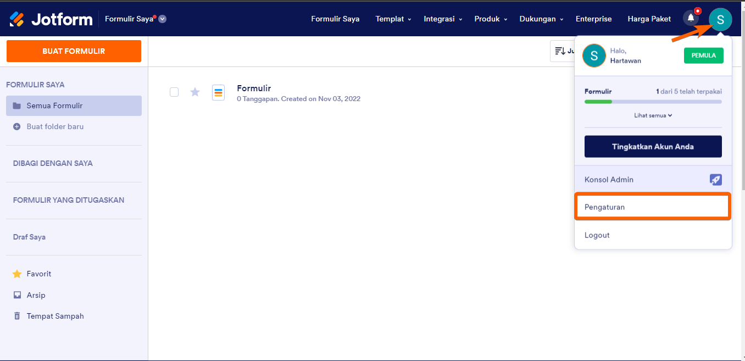The image size is (745, 361).
Task: Open the Integrasi dropdown menu
Action: [x=443, y=19]
